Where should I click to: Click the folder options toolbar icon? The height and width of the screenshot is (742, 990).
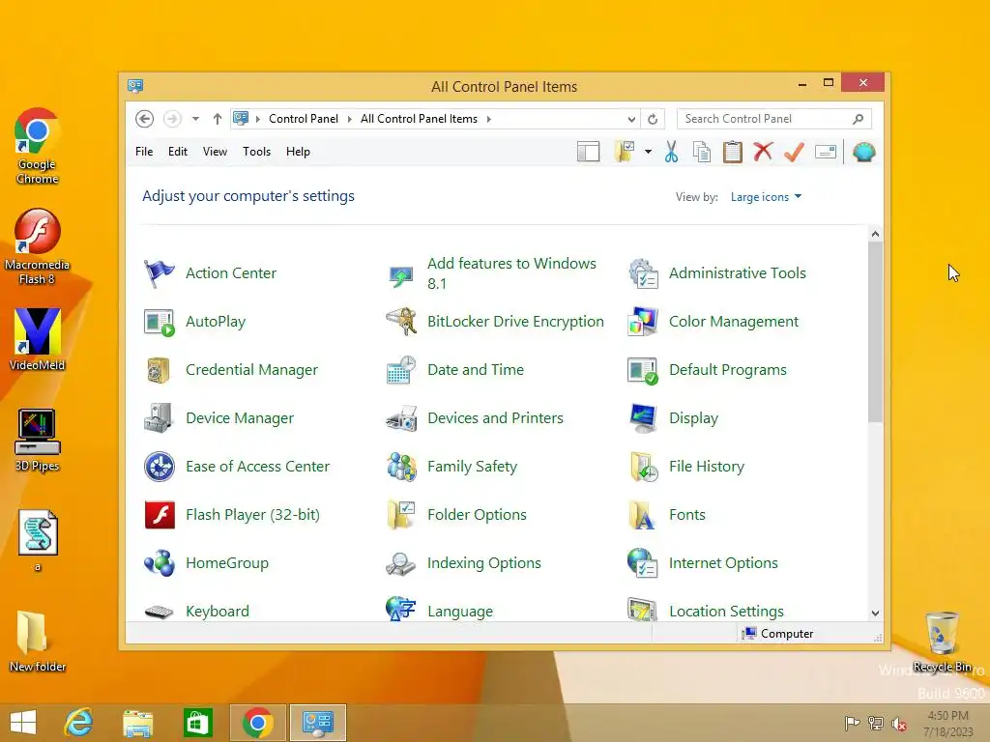625,152
